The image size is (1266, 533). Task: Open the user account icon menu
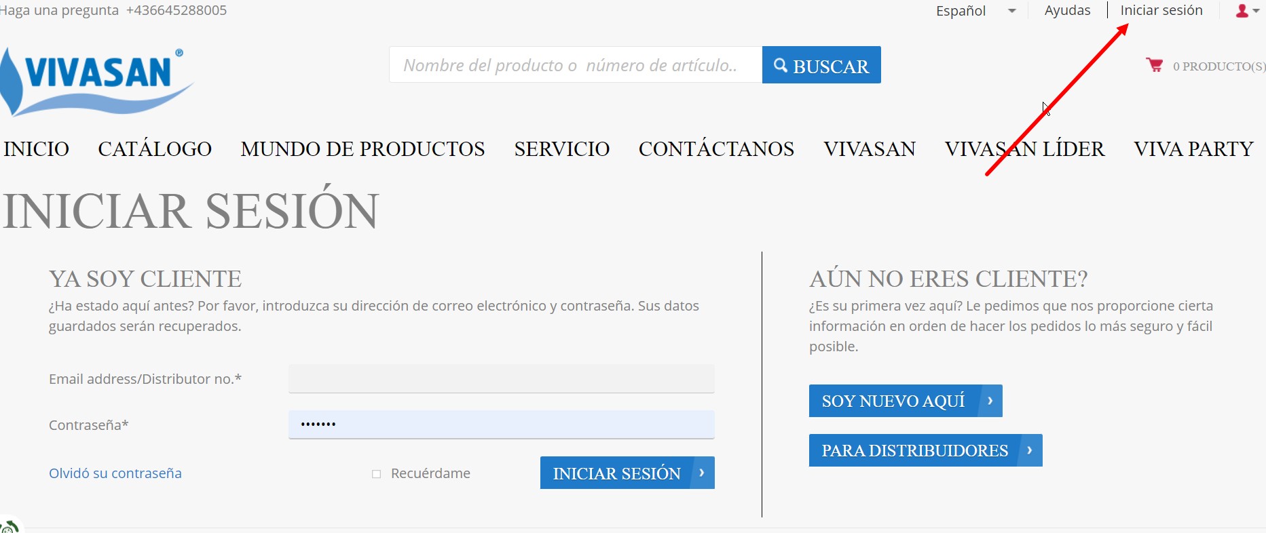click(1247, 11)
